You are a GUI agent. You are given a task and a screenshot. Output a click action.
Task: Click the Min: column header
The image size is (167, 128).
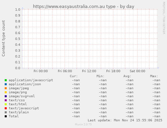(100, 76)
